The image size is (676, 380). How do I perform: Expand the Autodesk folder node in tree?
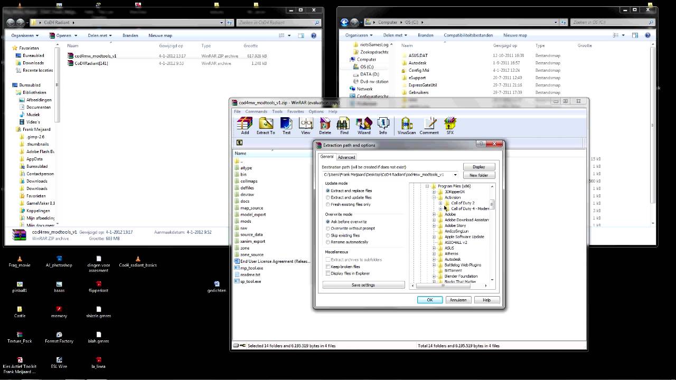coord(434,260)
